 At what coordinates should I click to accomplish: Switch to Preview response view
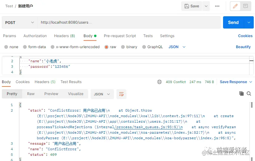pyautogui.click(x=51, y=94)
